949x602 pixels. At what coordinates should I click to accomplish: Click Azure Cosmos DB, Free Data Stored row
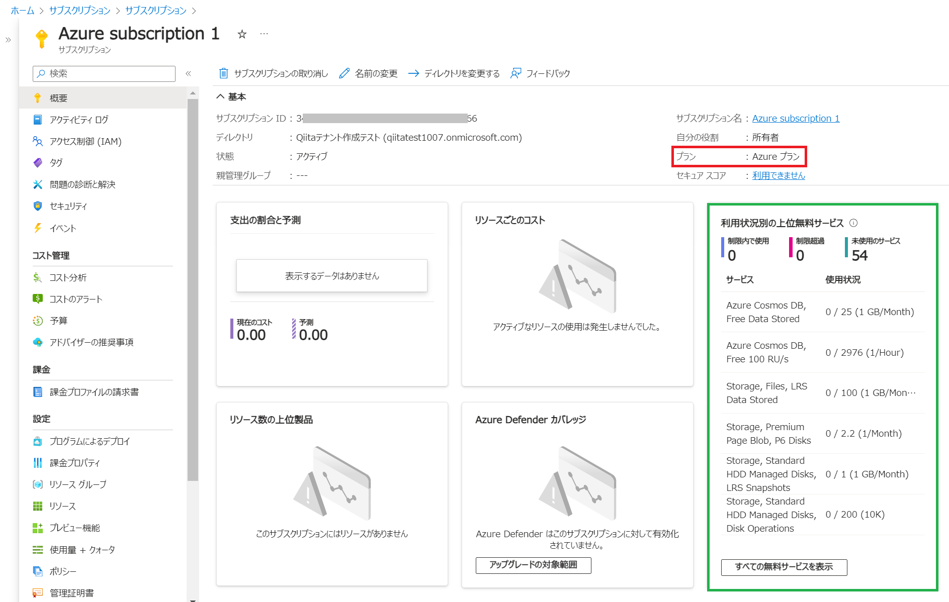click(823, 312)
